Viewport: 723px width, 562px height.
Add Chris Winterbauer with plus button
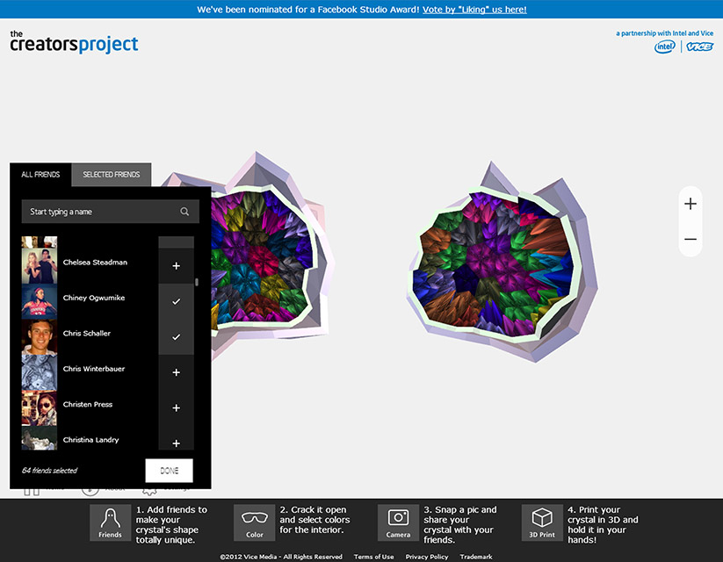tap(176, 372)
